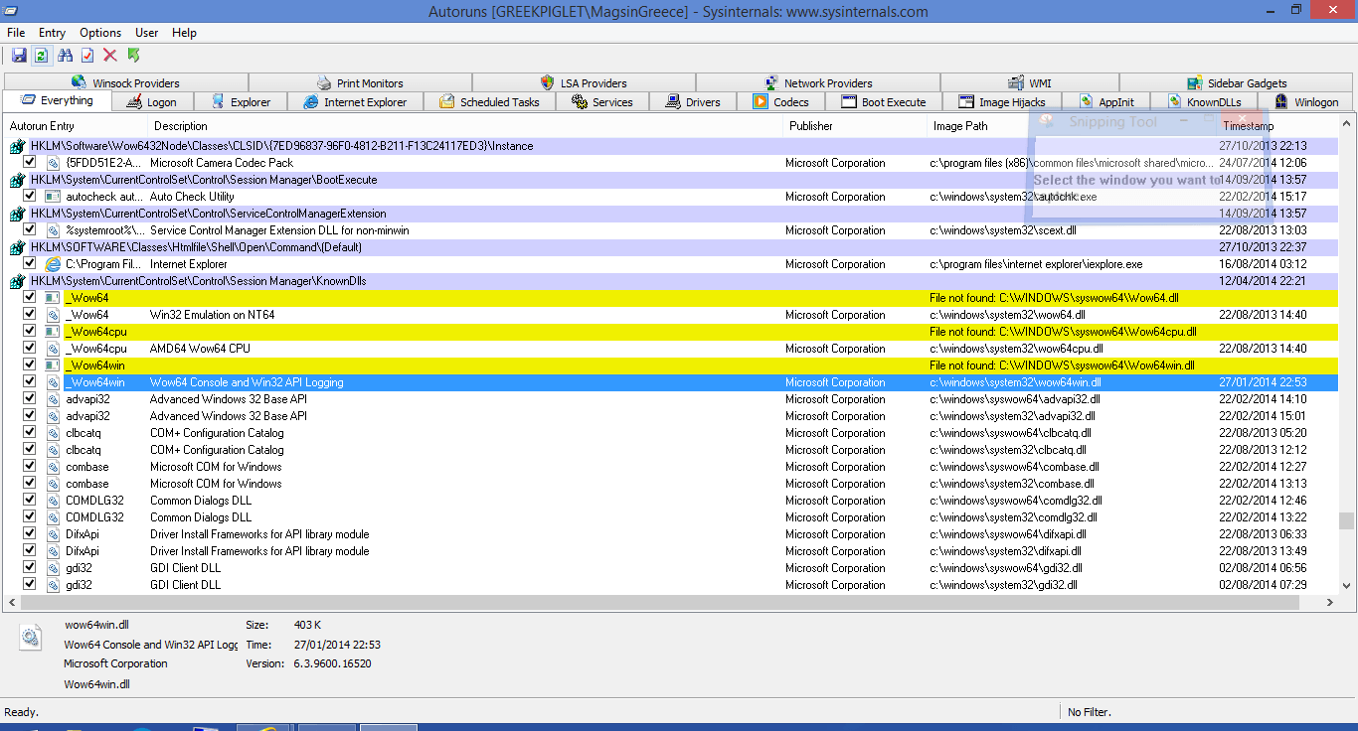Click the Save toolbar icon
Screen dimensions: 1358x731
(19, 56)
